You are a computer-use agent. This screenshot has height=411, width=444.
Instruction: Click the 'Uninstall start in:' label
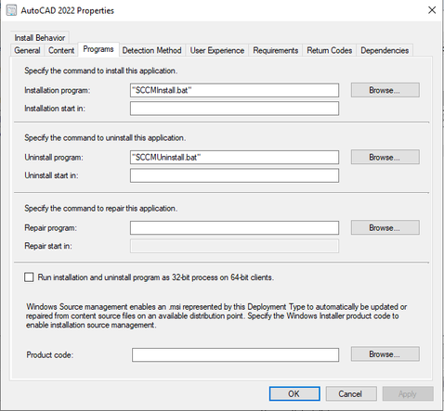51,175
